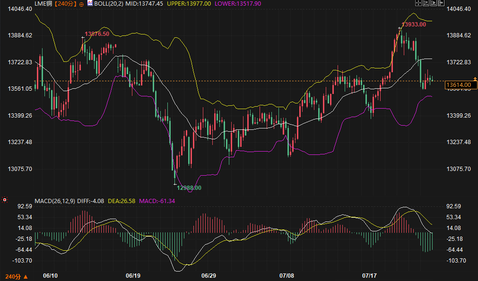Click the orange price-line arrow marker at right

click(475, 78)
